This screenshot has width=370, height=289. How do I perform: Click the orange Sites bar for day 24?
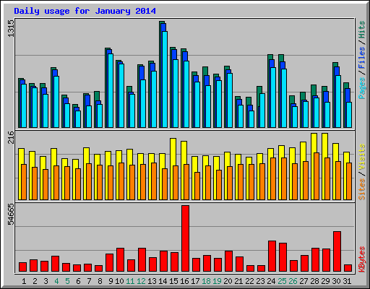pyautogui.click(x=273, y=178)
